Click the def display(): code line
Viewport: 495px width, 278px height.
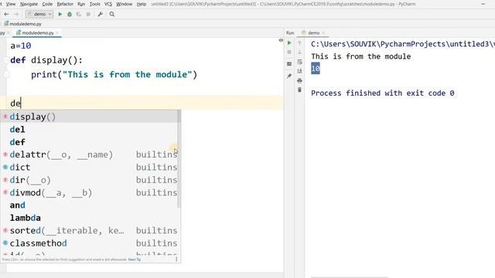point(46,60)
